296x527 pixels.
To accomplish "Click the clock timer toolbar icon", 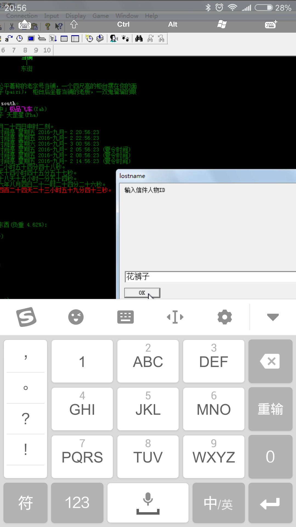I will [x=19, y=38].
